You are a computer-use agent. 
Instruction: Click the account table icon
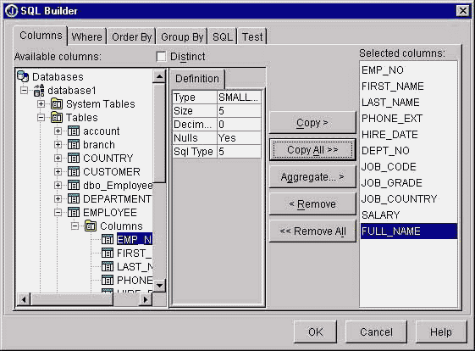(74, 131)
